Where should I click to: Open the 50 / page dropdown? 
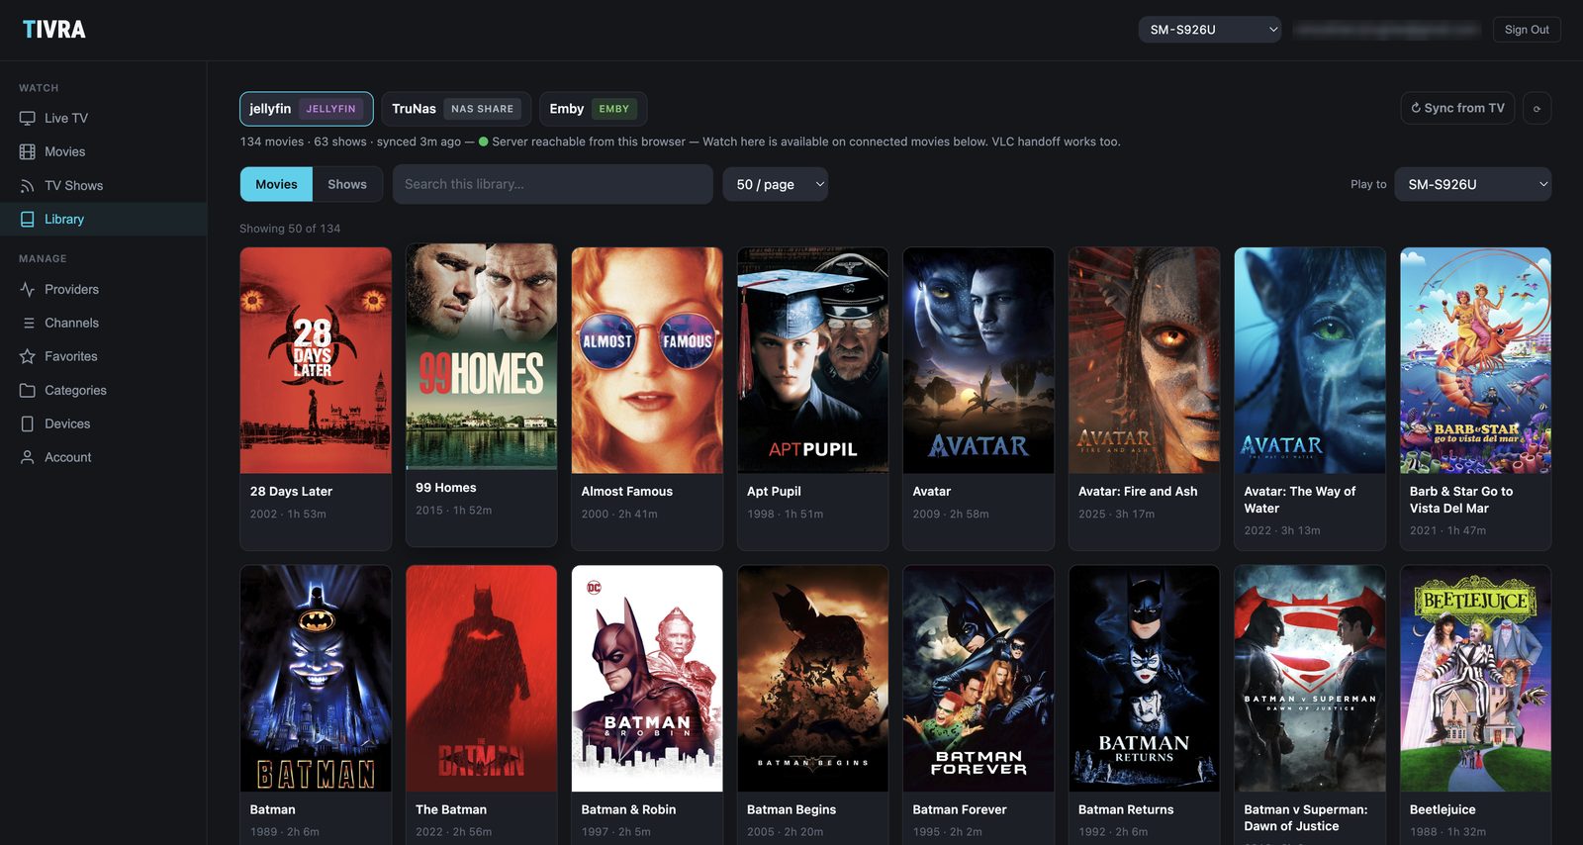click(x=776, y=184)
